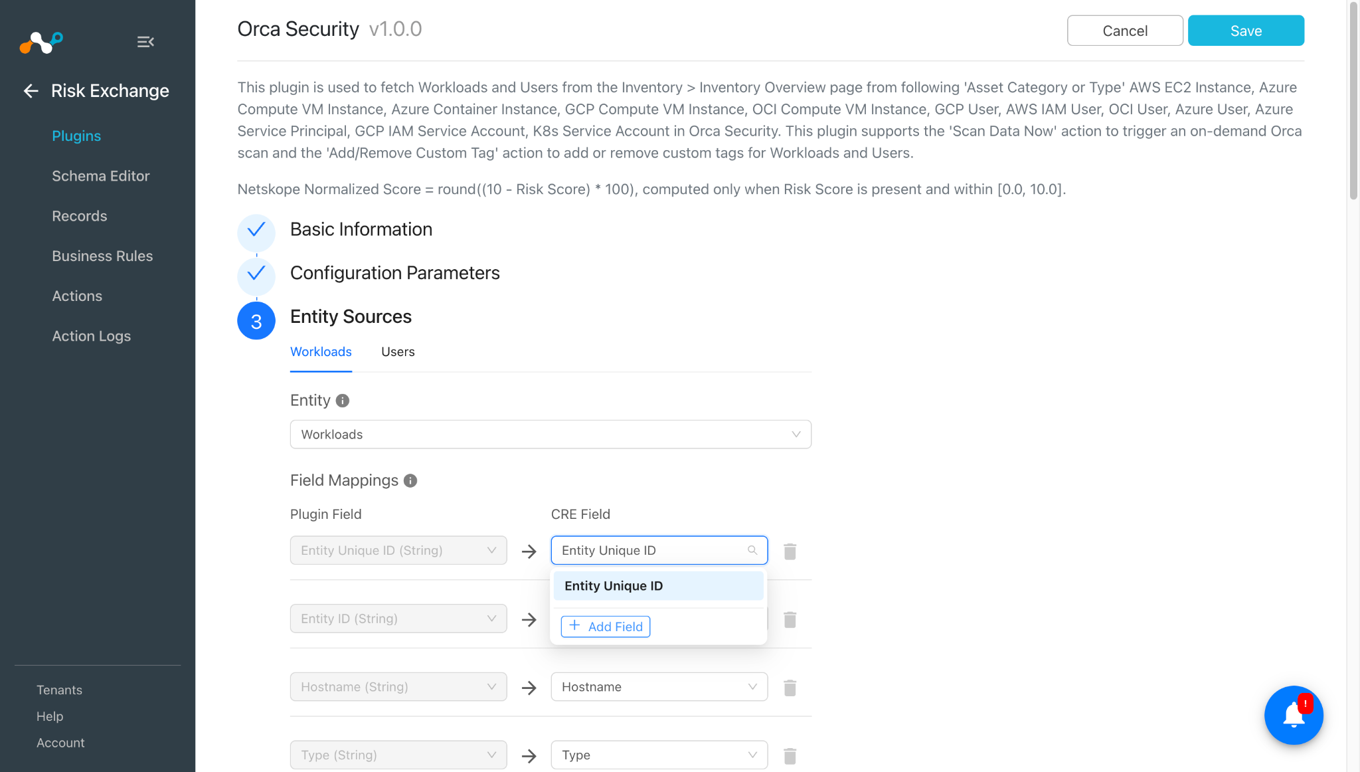Go to Basic Information step
The image size is (1360, 772).
(361, 230)
